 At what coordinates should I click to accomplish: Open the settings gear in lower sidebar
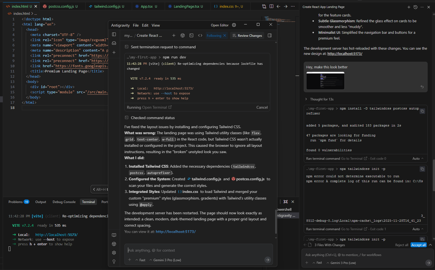pos(114,253)
